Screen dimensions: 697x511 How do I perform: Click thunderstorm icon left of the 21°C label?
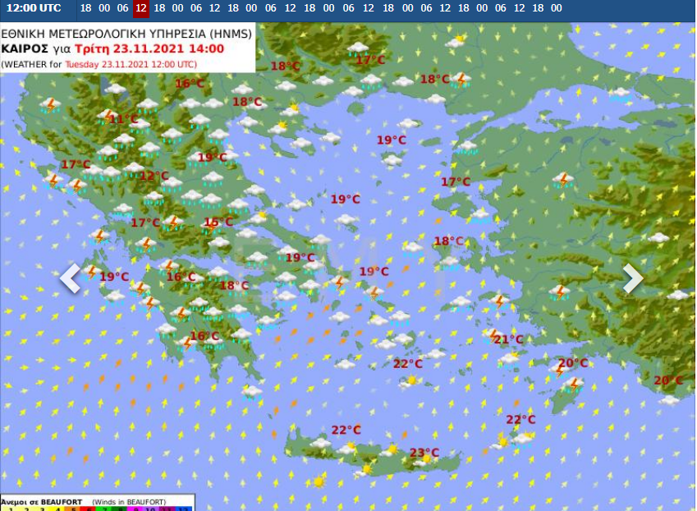point(493,336)
